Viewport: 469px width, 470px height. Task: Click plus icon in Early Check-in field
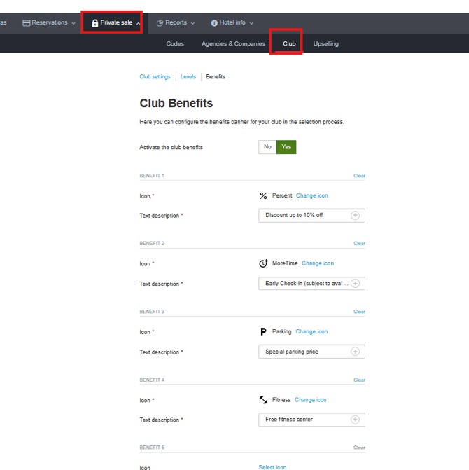355,283
